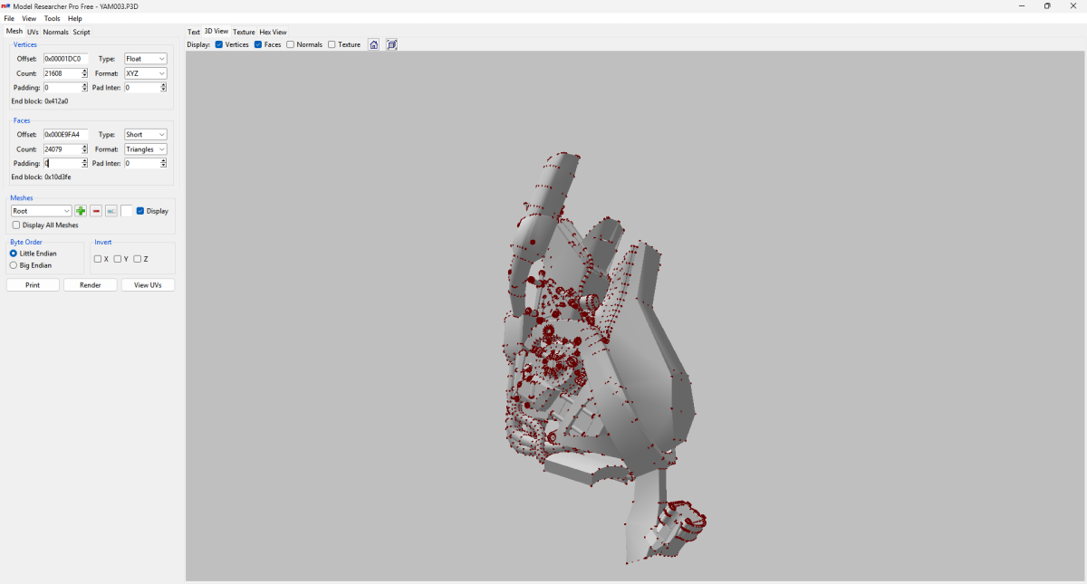Check the Invert Y box
1087x584 pixels.
coord(118,259)
